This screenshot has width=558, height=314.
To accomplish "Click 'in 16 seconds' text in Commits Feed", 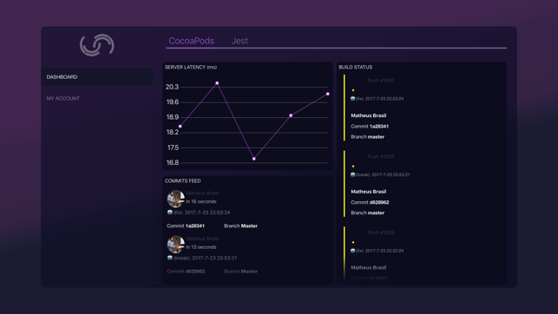I will [201, 201].
